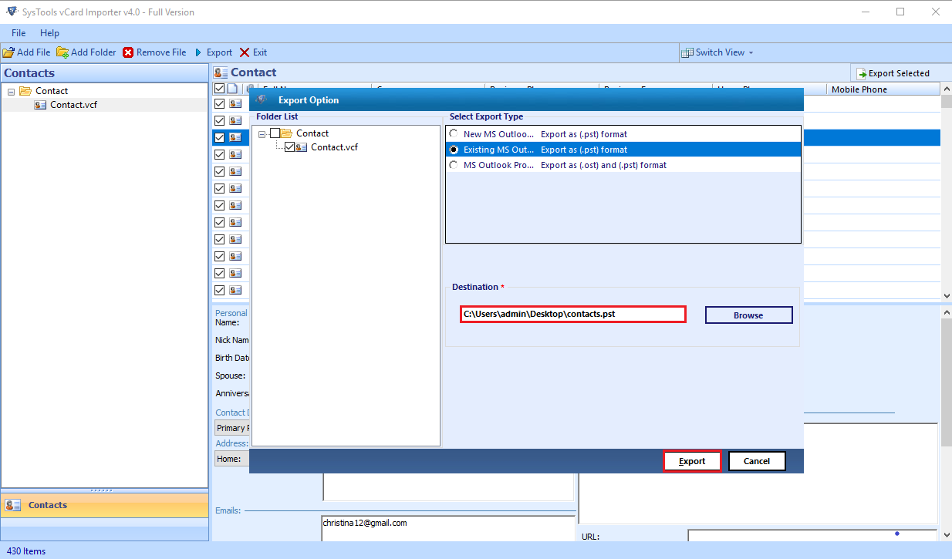This screenshot has height=559, width=952.
Task: Click the vCard icon in Folder List
Action: (x=302, y=147)
